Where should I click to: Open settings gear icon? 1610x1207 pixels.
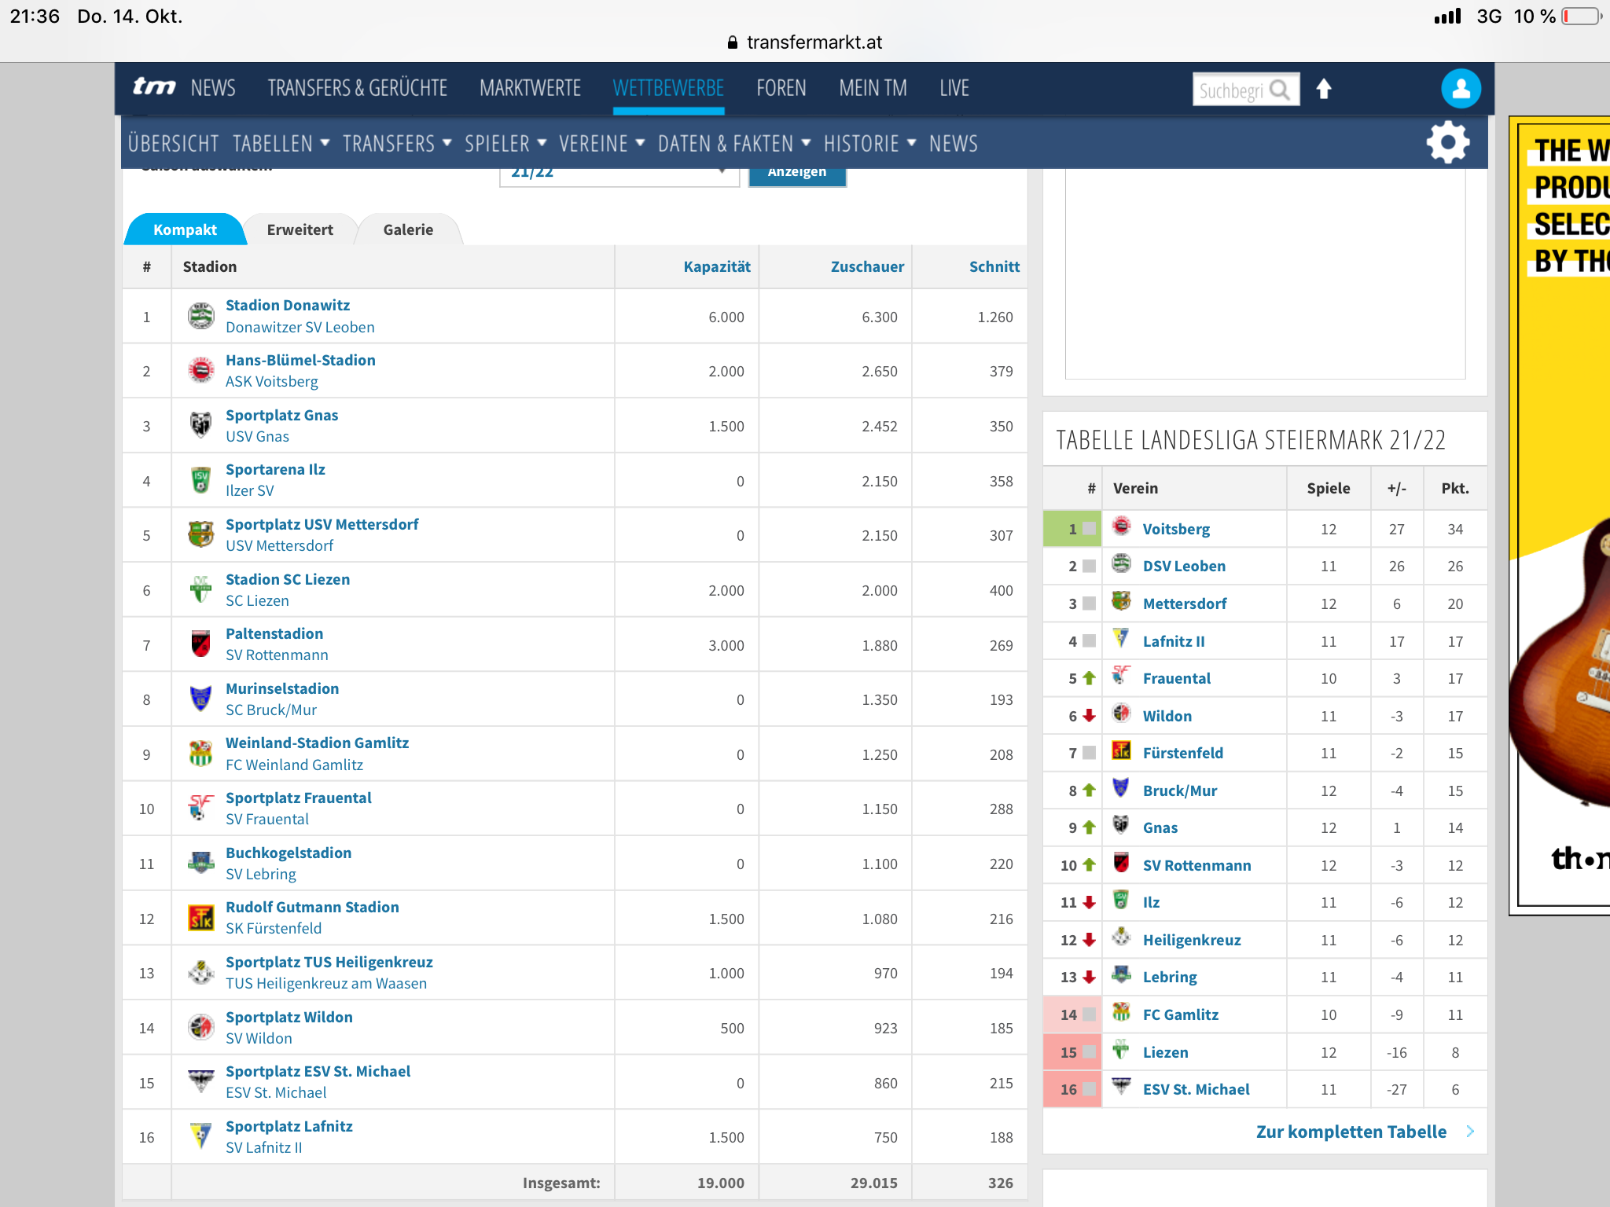coord(1448,142)
